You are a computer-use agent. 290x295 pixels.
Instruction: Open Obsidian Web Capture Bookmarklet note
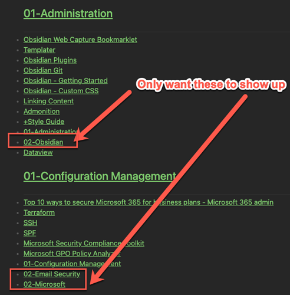coord(80,40)
